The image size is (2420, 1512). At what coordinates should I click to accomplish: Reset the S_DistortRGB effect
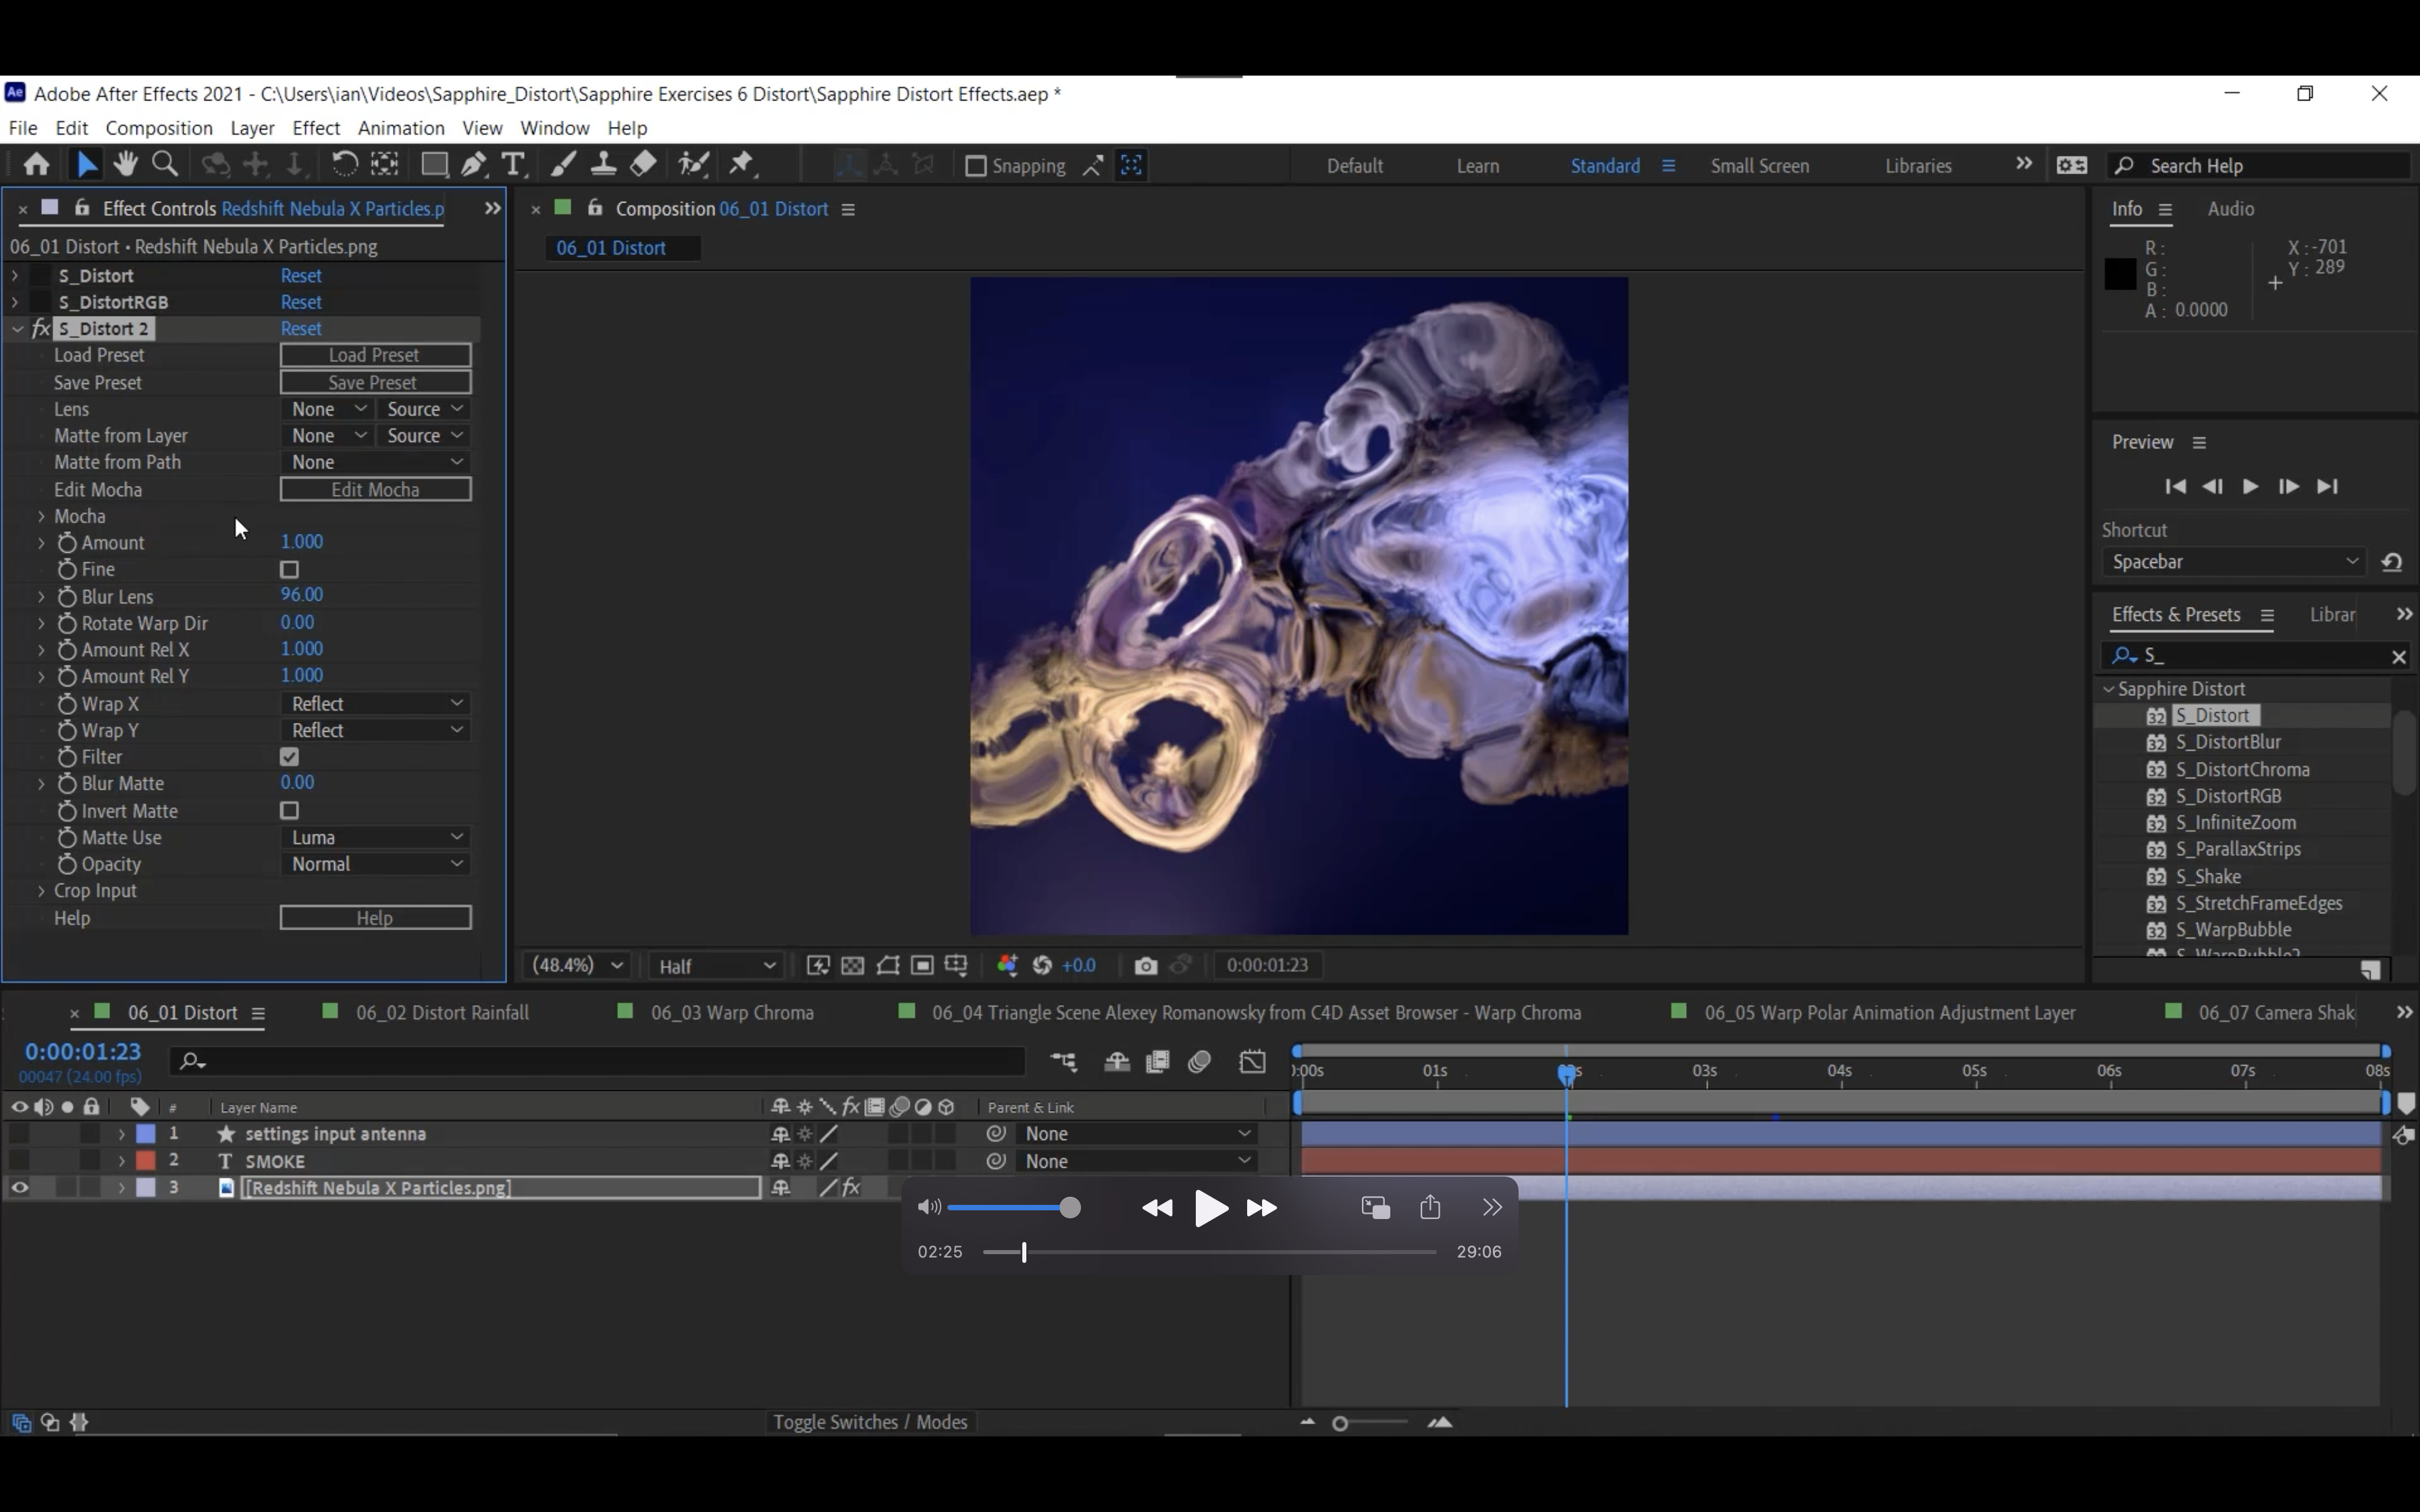click(x=301, y=302)
